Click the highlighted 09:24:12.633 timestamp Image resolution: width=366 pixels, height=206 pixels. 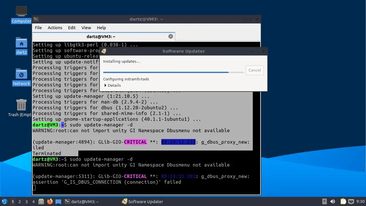tap(178, 142)
